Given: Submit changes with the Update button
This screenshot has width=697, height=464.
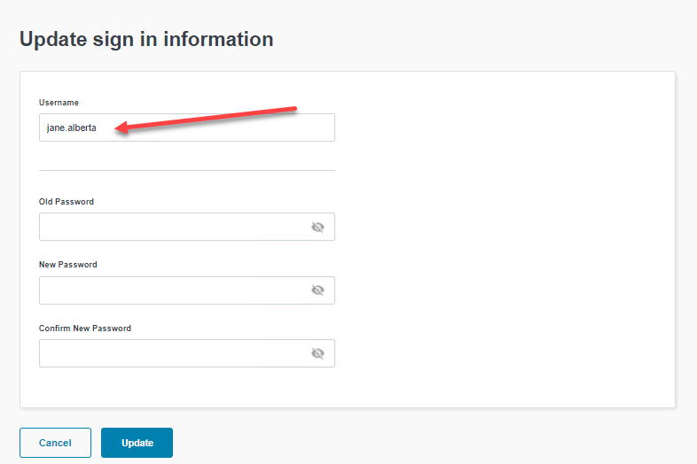Looking at the screenshot, I should coord(137,443).
